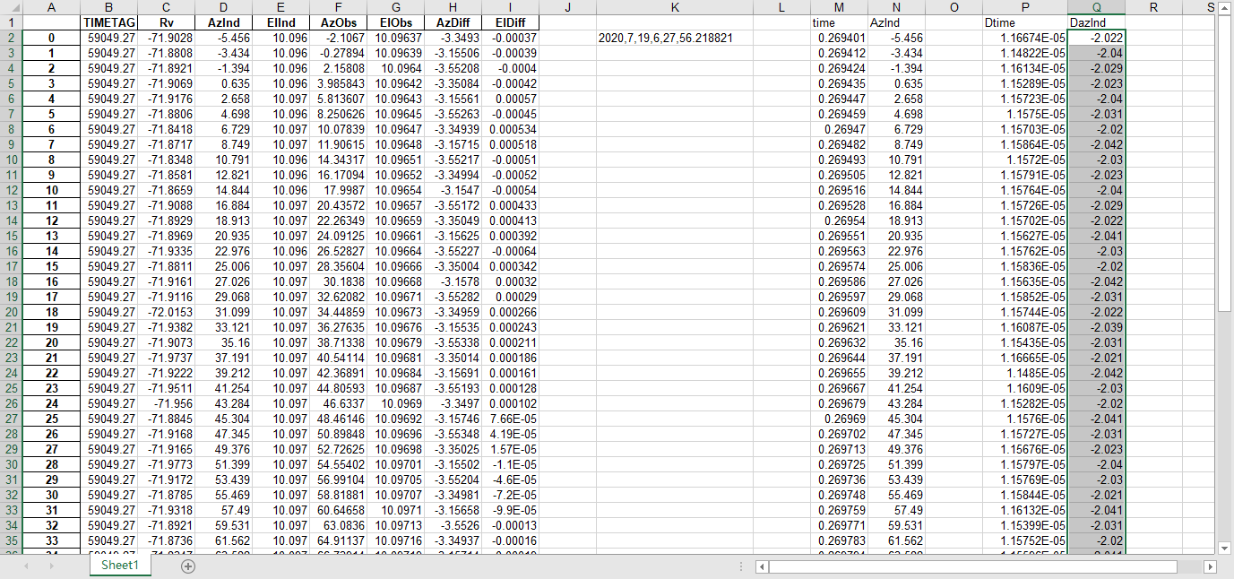Click the AzObs header cell

338,22
